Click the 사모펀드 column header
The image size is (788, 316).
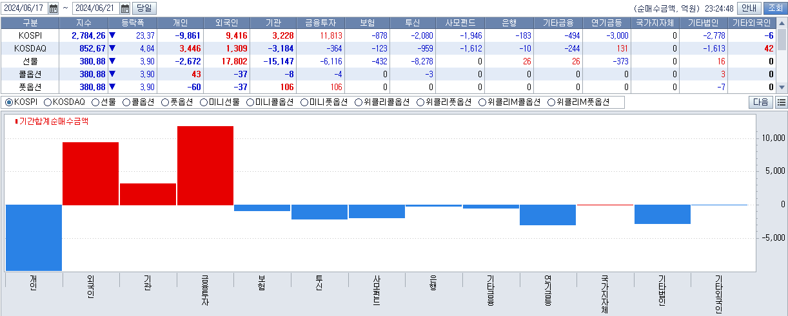pyautogui.click(x=460, y=23)
